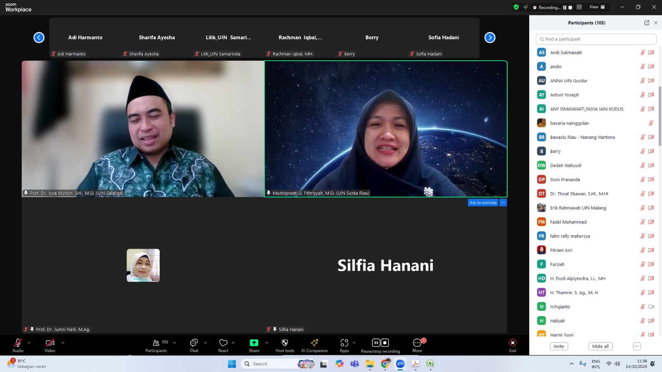Click the Ask to unmute button
Viewport: 662px width, 372px height.
pyautogui.click(x=483, y=203)
